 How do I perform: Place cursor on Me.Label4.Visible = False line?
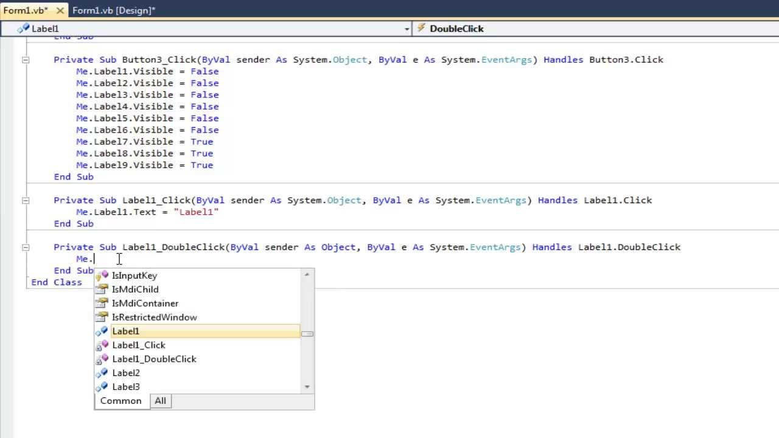(x=147, y=106)
